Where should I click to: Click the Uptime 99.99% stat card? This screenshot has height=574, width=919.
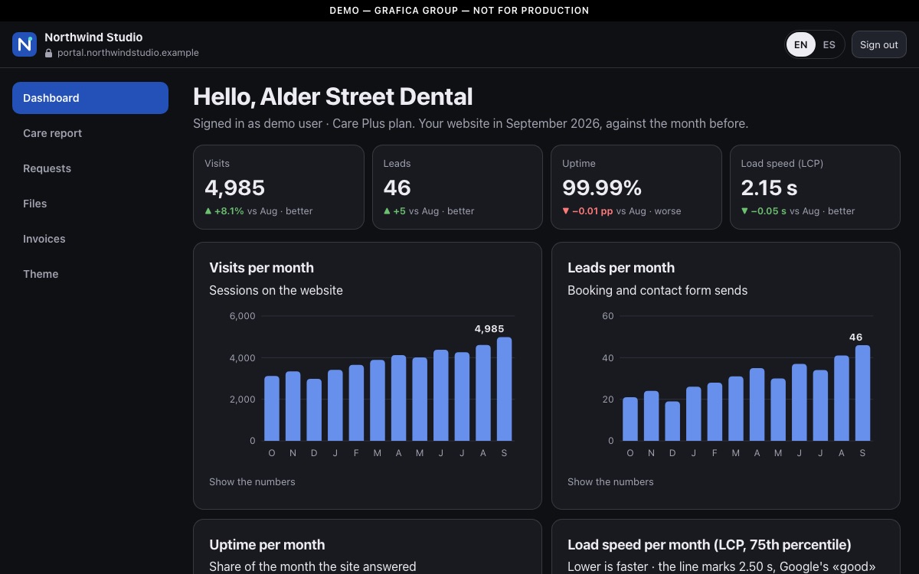click(x=636, y=188)
